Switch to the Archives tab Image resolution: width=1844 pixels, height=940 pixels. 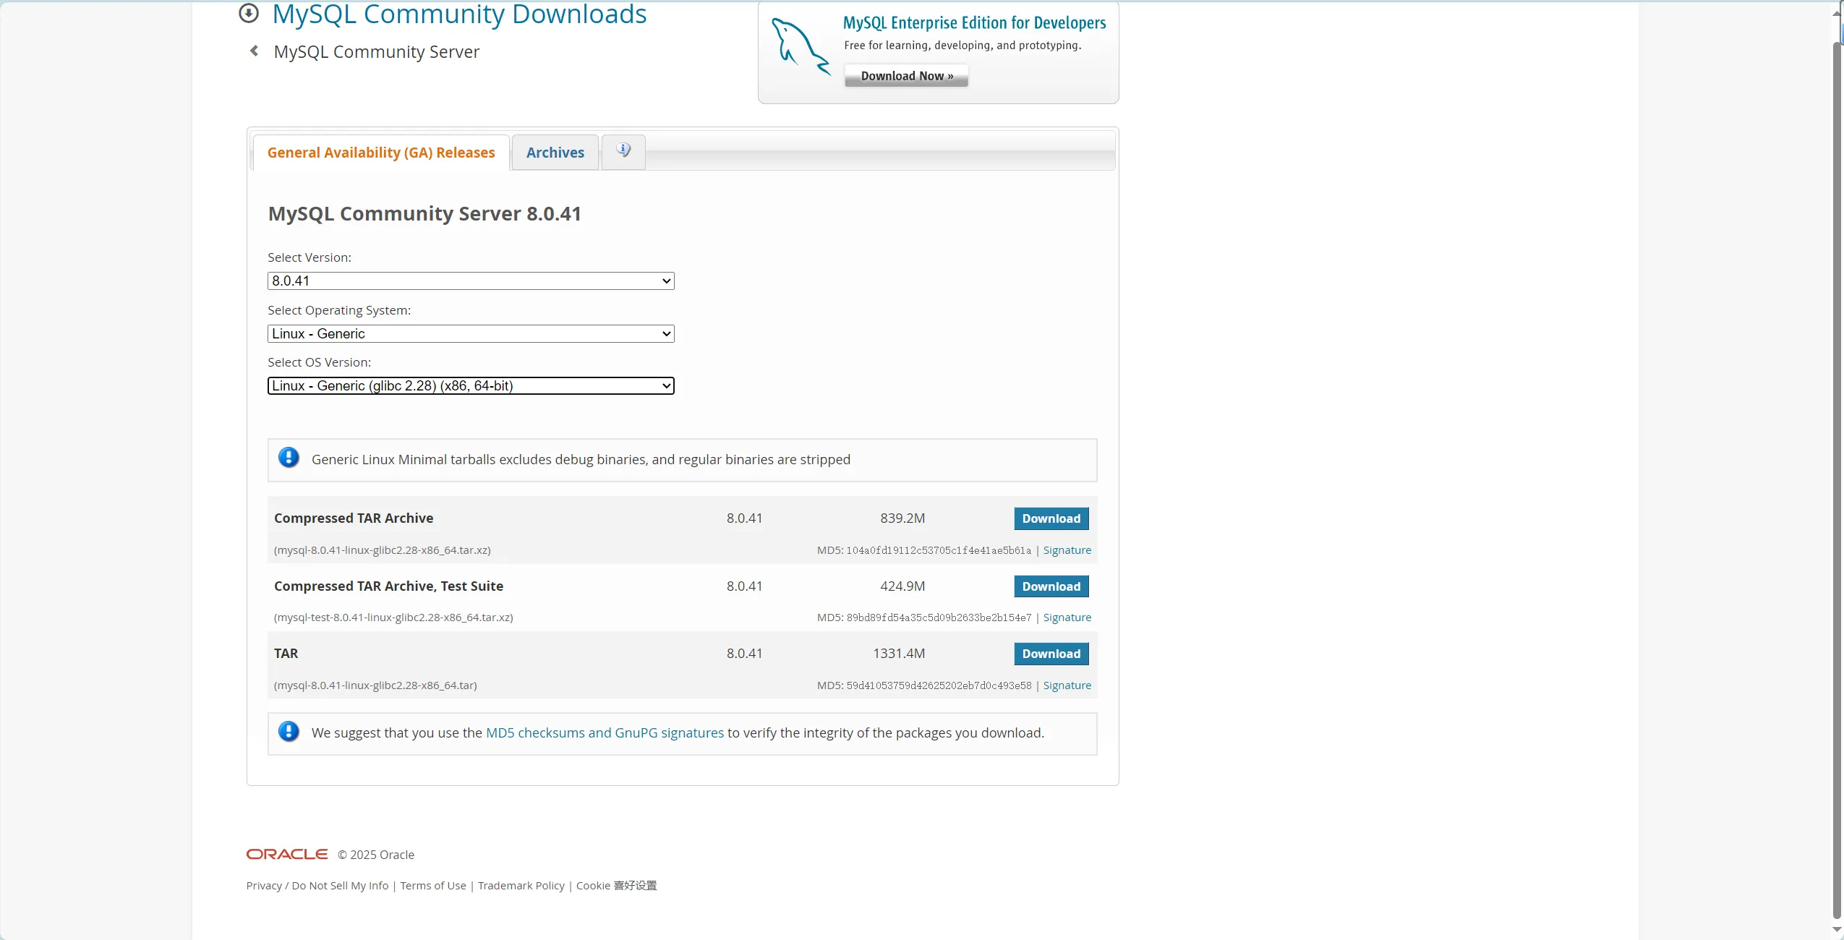(555, 153)
